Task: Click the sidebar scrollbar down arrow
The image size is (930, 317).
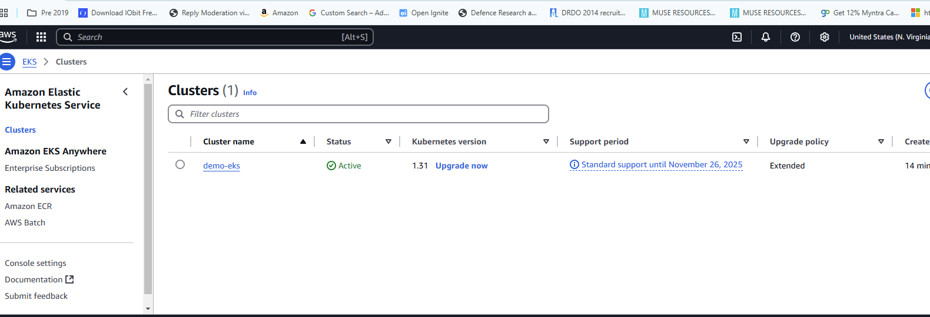Action: [x=148, y=308]
